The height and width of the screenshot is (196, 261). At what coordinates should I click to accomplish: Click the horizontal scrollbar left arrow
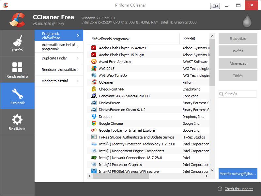(90, 176)
